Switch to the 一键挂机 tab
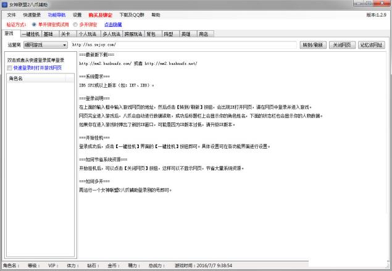Screen dimensions: 392x271 coord(30,34)
